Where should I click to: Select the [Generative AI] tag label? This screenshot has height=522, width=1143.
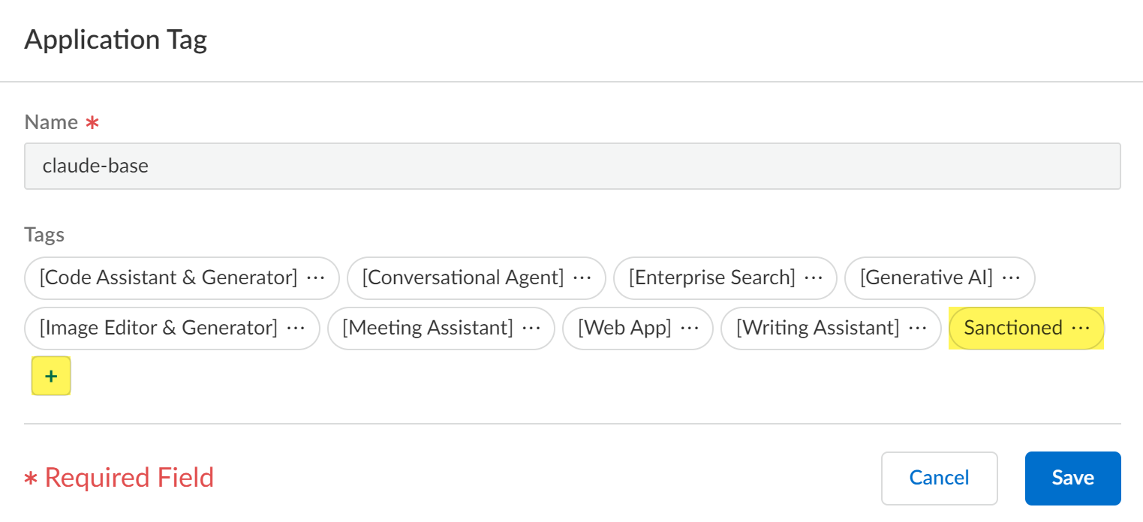(926, 278)
